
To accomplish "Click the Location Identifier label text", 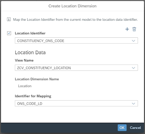I will pos(30,33).
